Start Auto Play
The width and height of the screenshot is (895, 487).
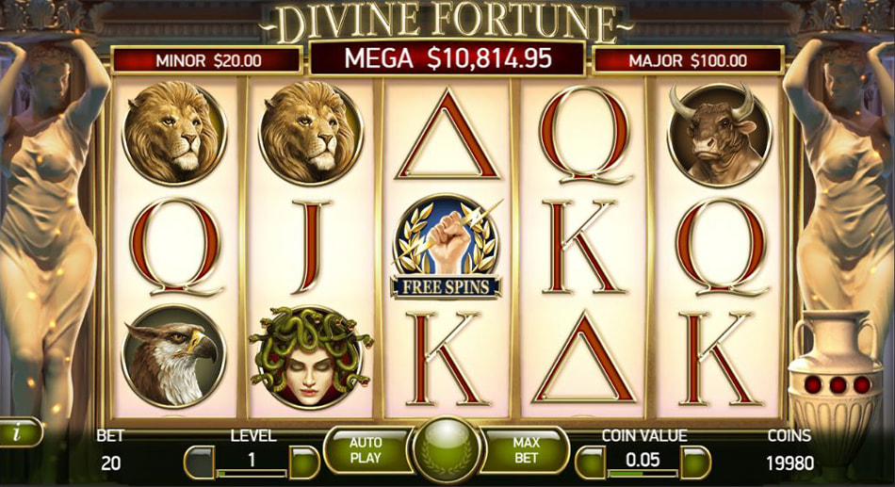pyautogui.click(x=366, y=450)
